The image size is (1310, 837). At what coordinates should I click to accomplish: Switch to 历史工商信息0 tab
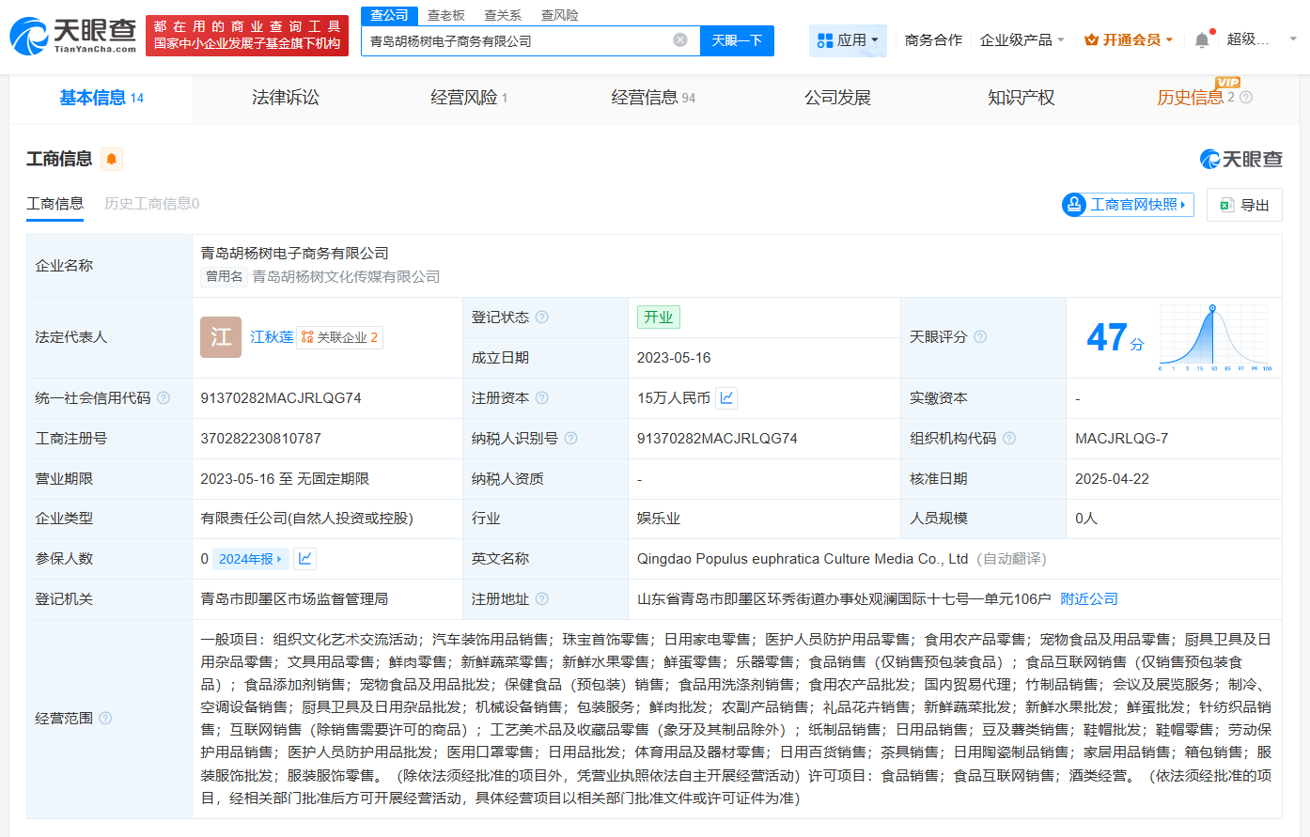pyautogui.click(x=149, y=204)
